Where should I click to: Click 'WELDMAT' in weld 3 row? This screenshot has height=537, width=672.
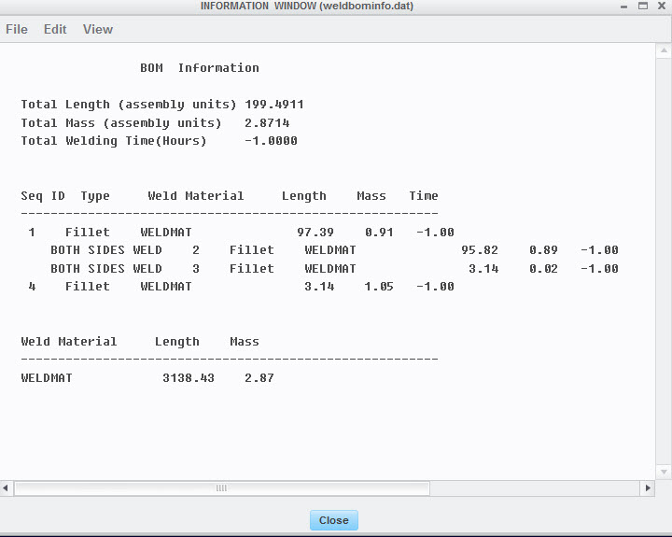point(330,269)
